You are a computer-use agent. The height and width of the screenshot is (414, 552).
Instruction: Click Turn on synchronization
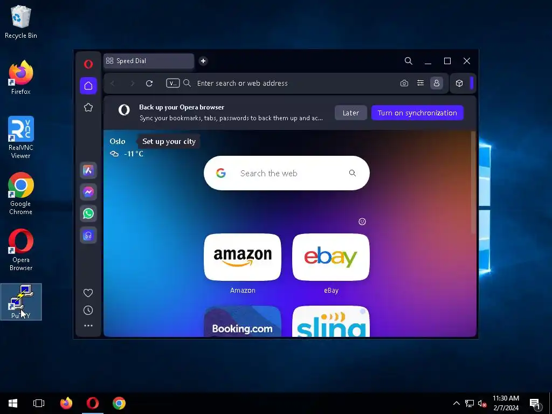coord(418,113)
